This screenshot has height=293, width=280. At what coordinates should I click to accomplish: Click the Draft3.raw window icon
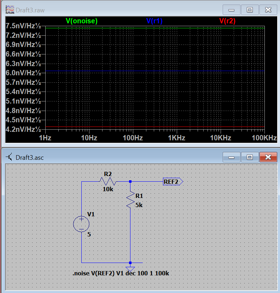tap(10, 10)
